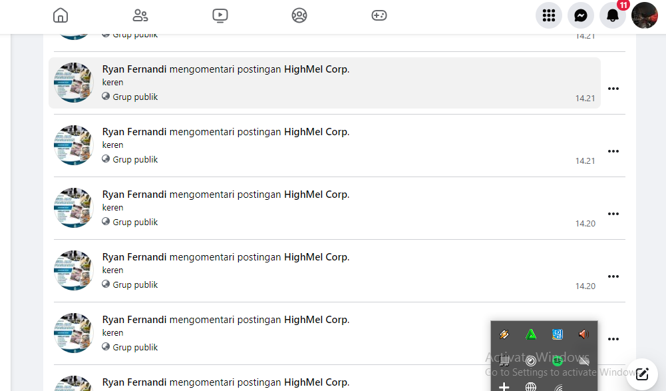This screenshot has height=391, width=666.
Task: Open the Gaming controller icon
Action: 379,15
